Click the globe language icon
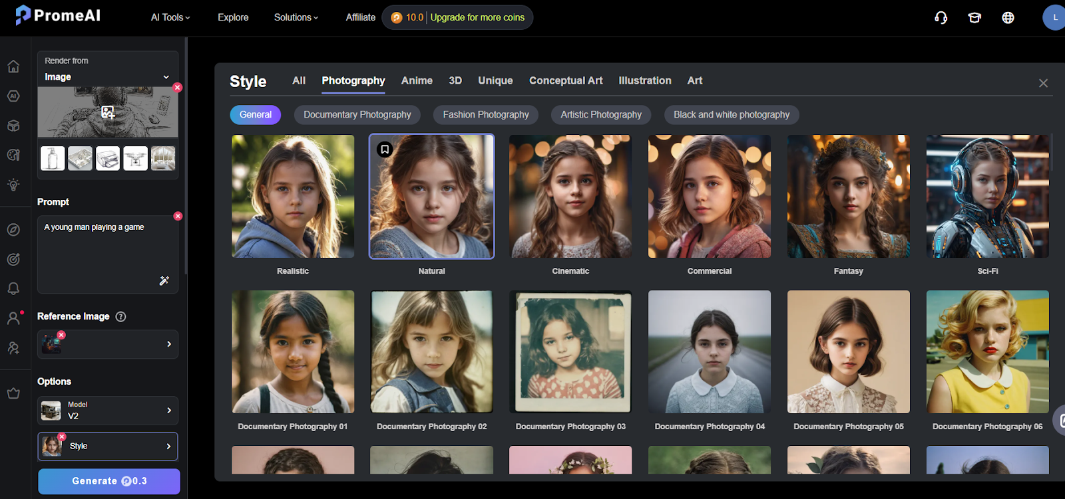This screenshot has width=1065, height=499. [1008, 18]
